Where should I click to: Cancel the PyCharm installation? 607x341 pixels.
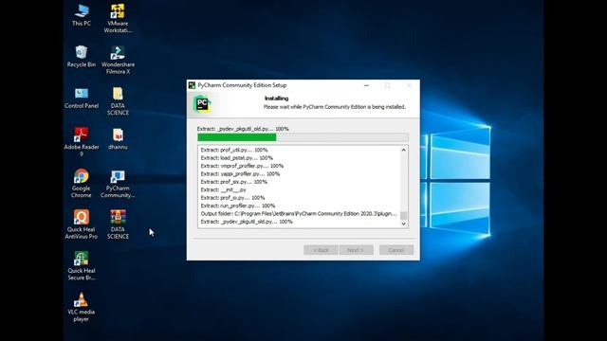396,250
